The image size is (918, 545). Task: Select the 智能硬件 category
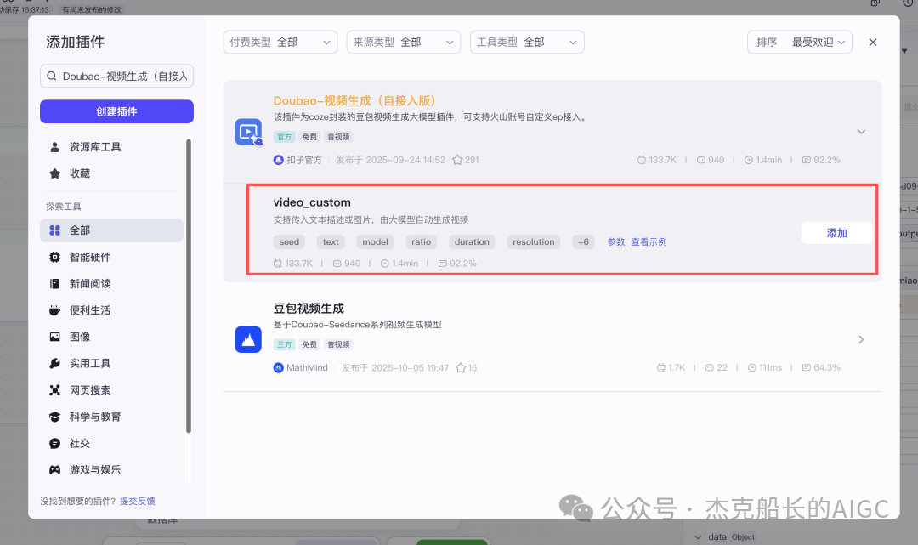click(x=112, y=257)
